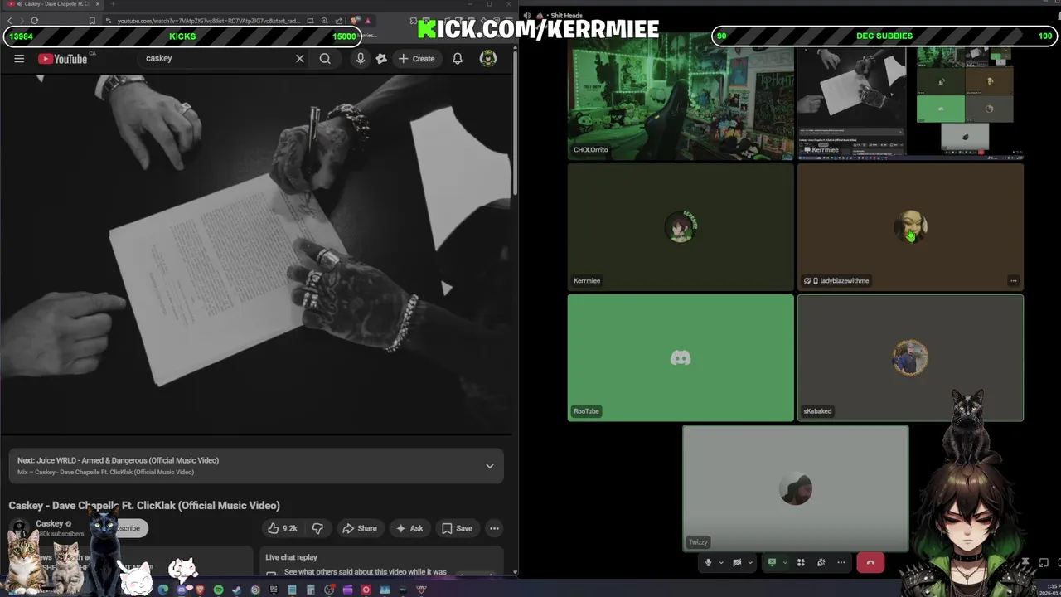Click the Ask button under the video
This screenshot has height=597, width=1061.
tap(409, 528)
